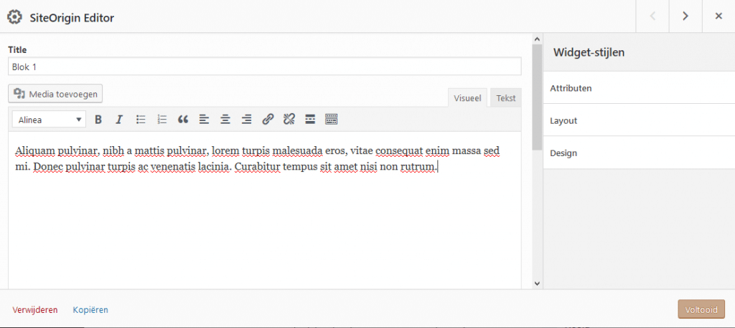Toggle italic formatting

[119, 120]
